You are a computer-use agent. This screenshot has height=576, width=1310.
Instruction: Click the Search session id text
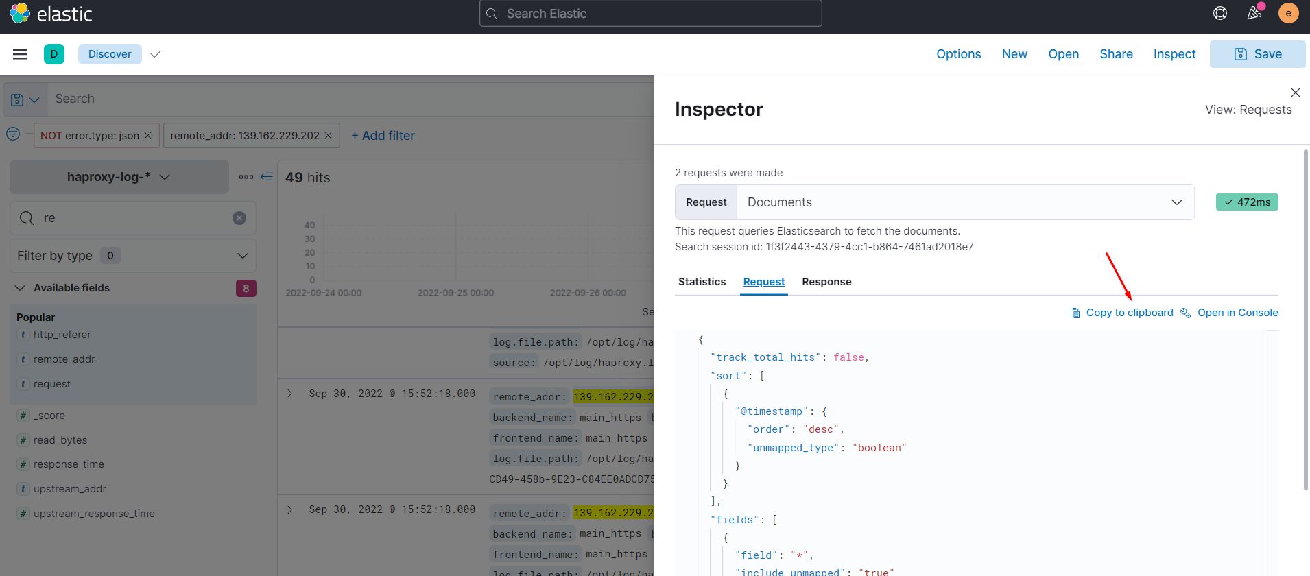(824, 247)
